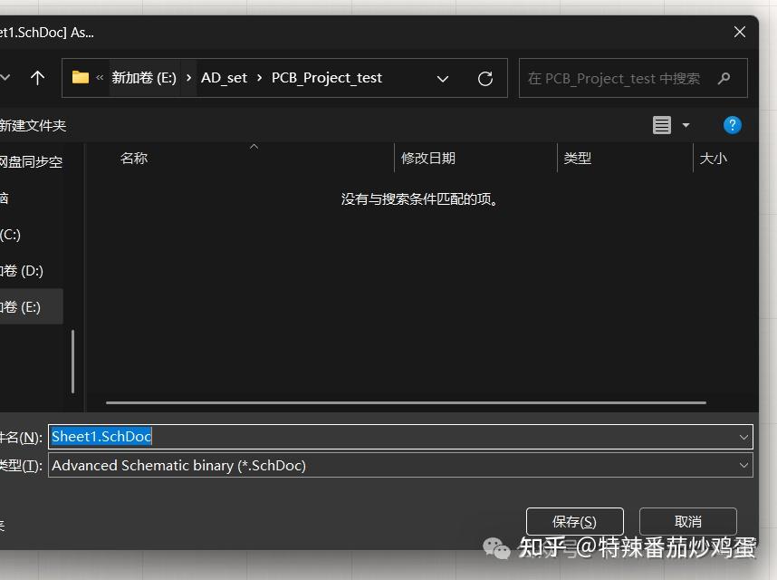777x580 pixels.
Task: Expand the chevron after PCB_Project_test breadcrumb
Action: pos(443,79)
